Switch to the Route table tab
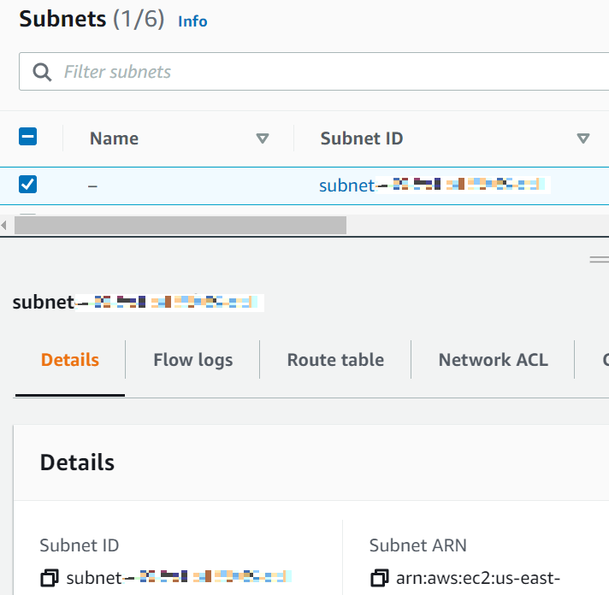The width and height of the screenshot is (609, 595). coord(335,360)
